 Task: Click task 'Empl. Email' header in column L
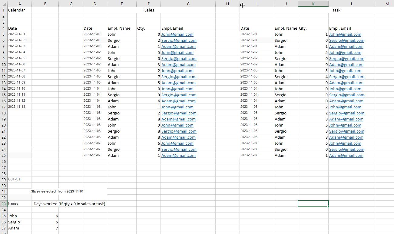352,28
